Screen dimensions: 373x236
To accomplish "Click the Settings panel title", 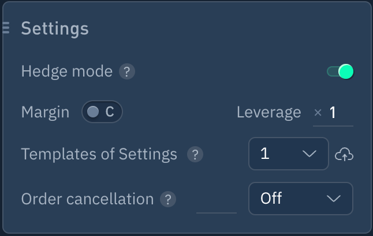I will 55,28.
